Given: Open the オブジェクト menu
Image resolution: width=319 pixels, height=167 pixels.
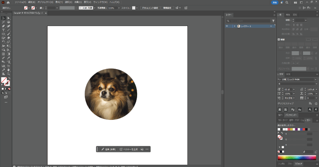Looking at the screenshot, I should click(x=45, y=2).
